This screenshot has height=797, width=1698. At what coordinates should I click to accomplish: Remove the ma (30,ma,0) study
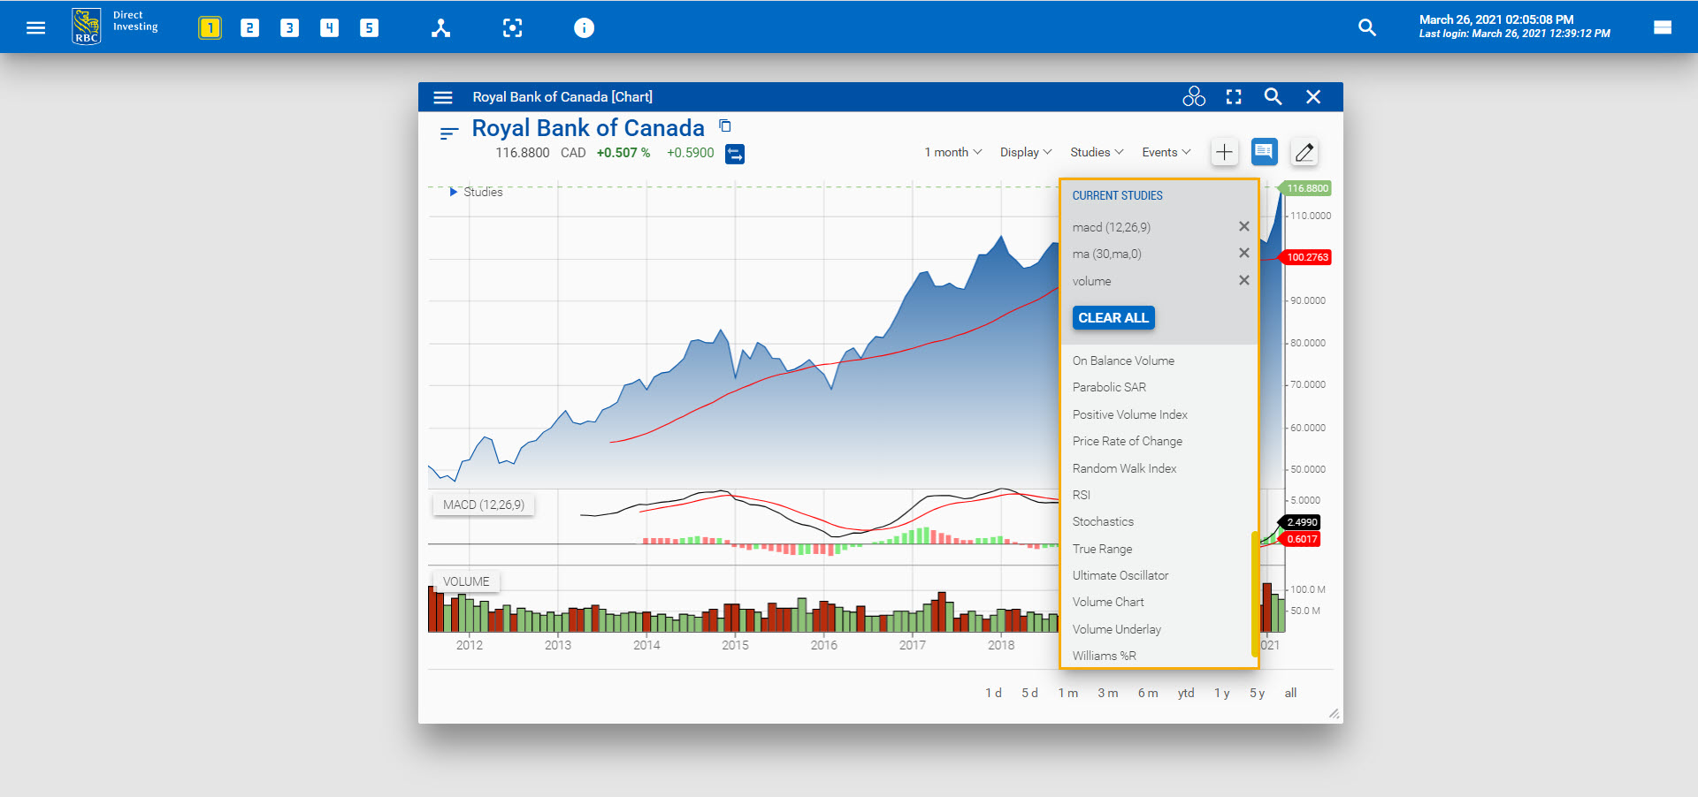[1243, 254]
